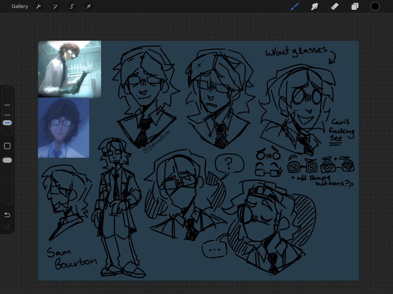Image resolution: width=393 pixels, height=294 pixels.
Task: Select the Eraser tool
Action: pos(335,6)
